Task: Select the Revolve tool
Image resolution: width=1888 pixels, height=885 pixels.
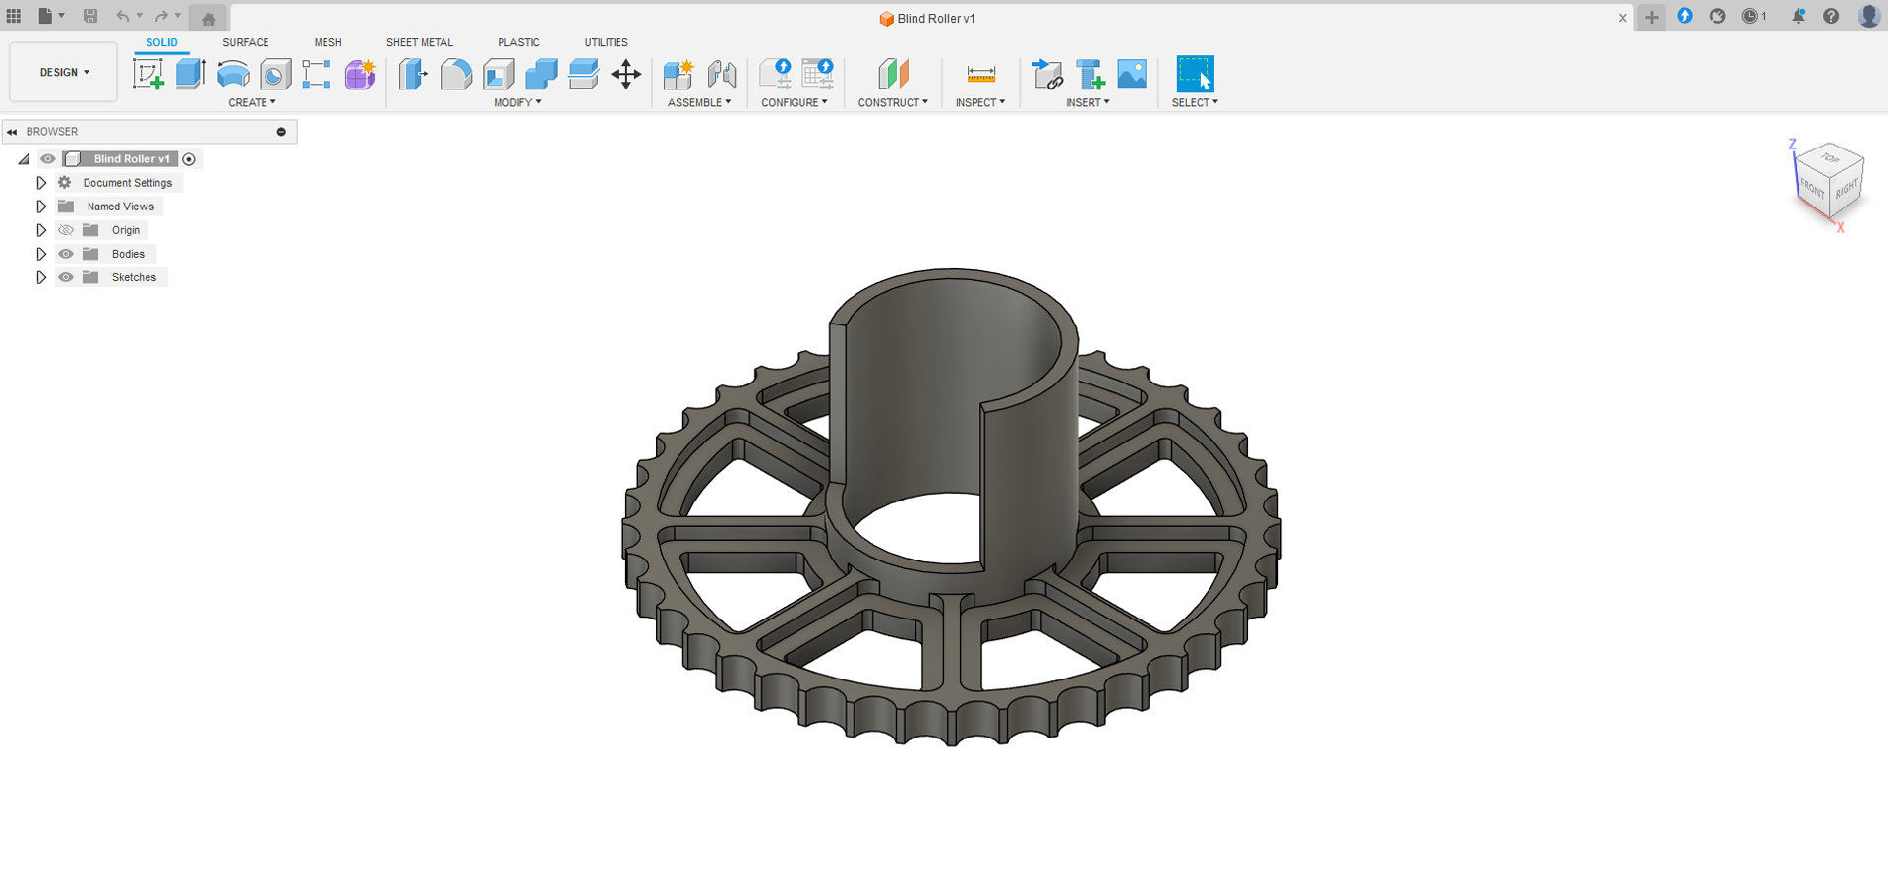Action: pos(233,74)
